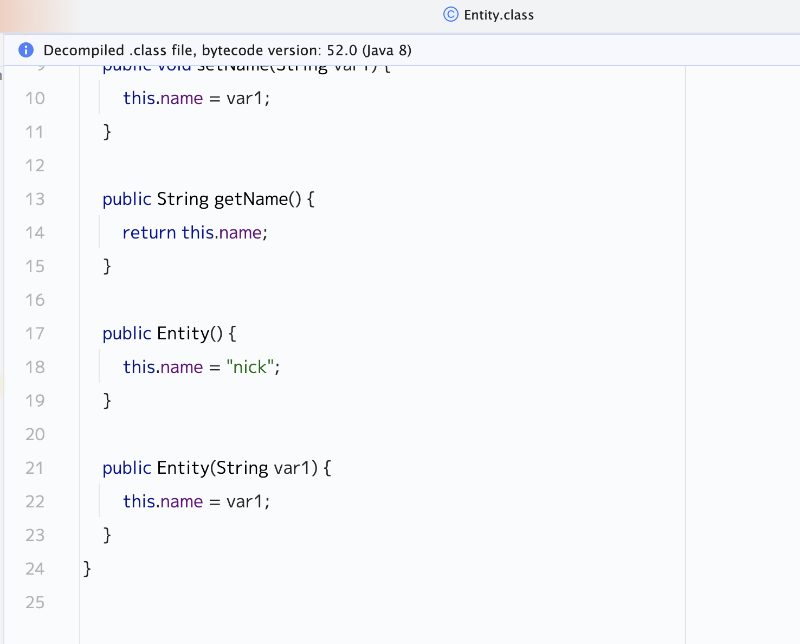Click the class icon beside Entity.class
The height and width of the screenshot is (644, 800).
[450, 15]
